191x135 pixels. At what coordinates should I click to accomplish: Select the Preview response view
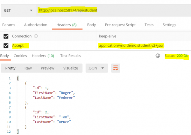click(47, 68)
